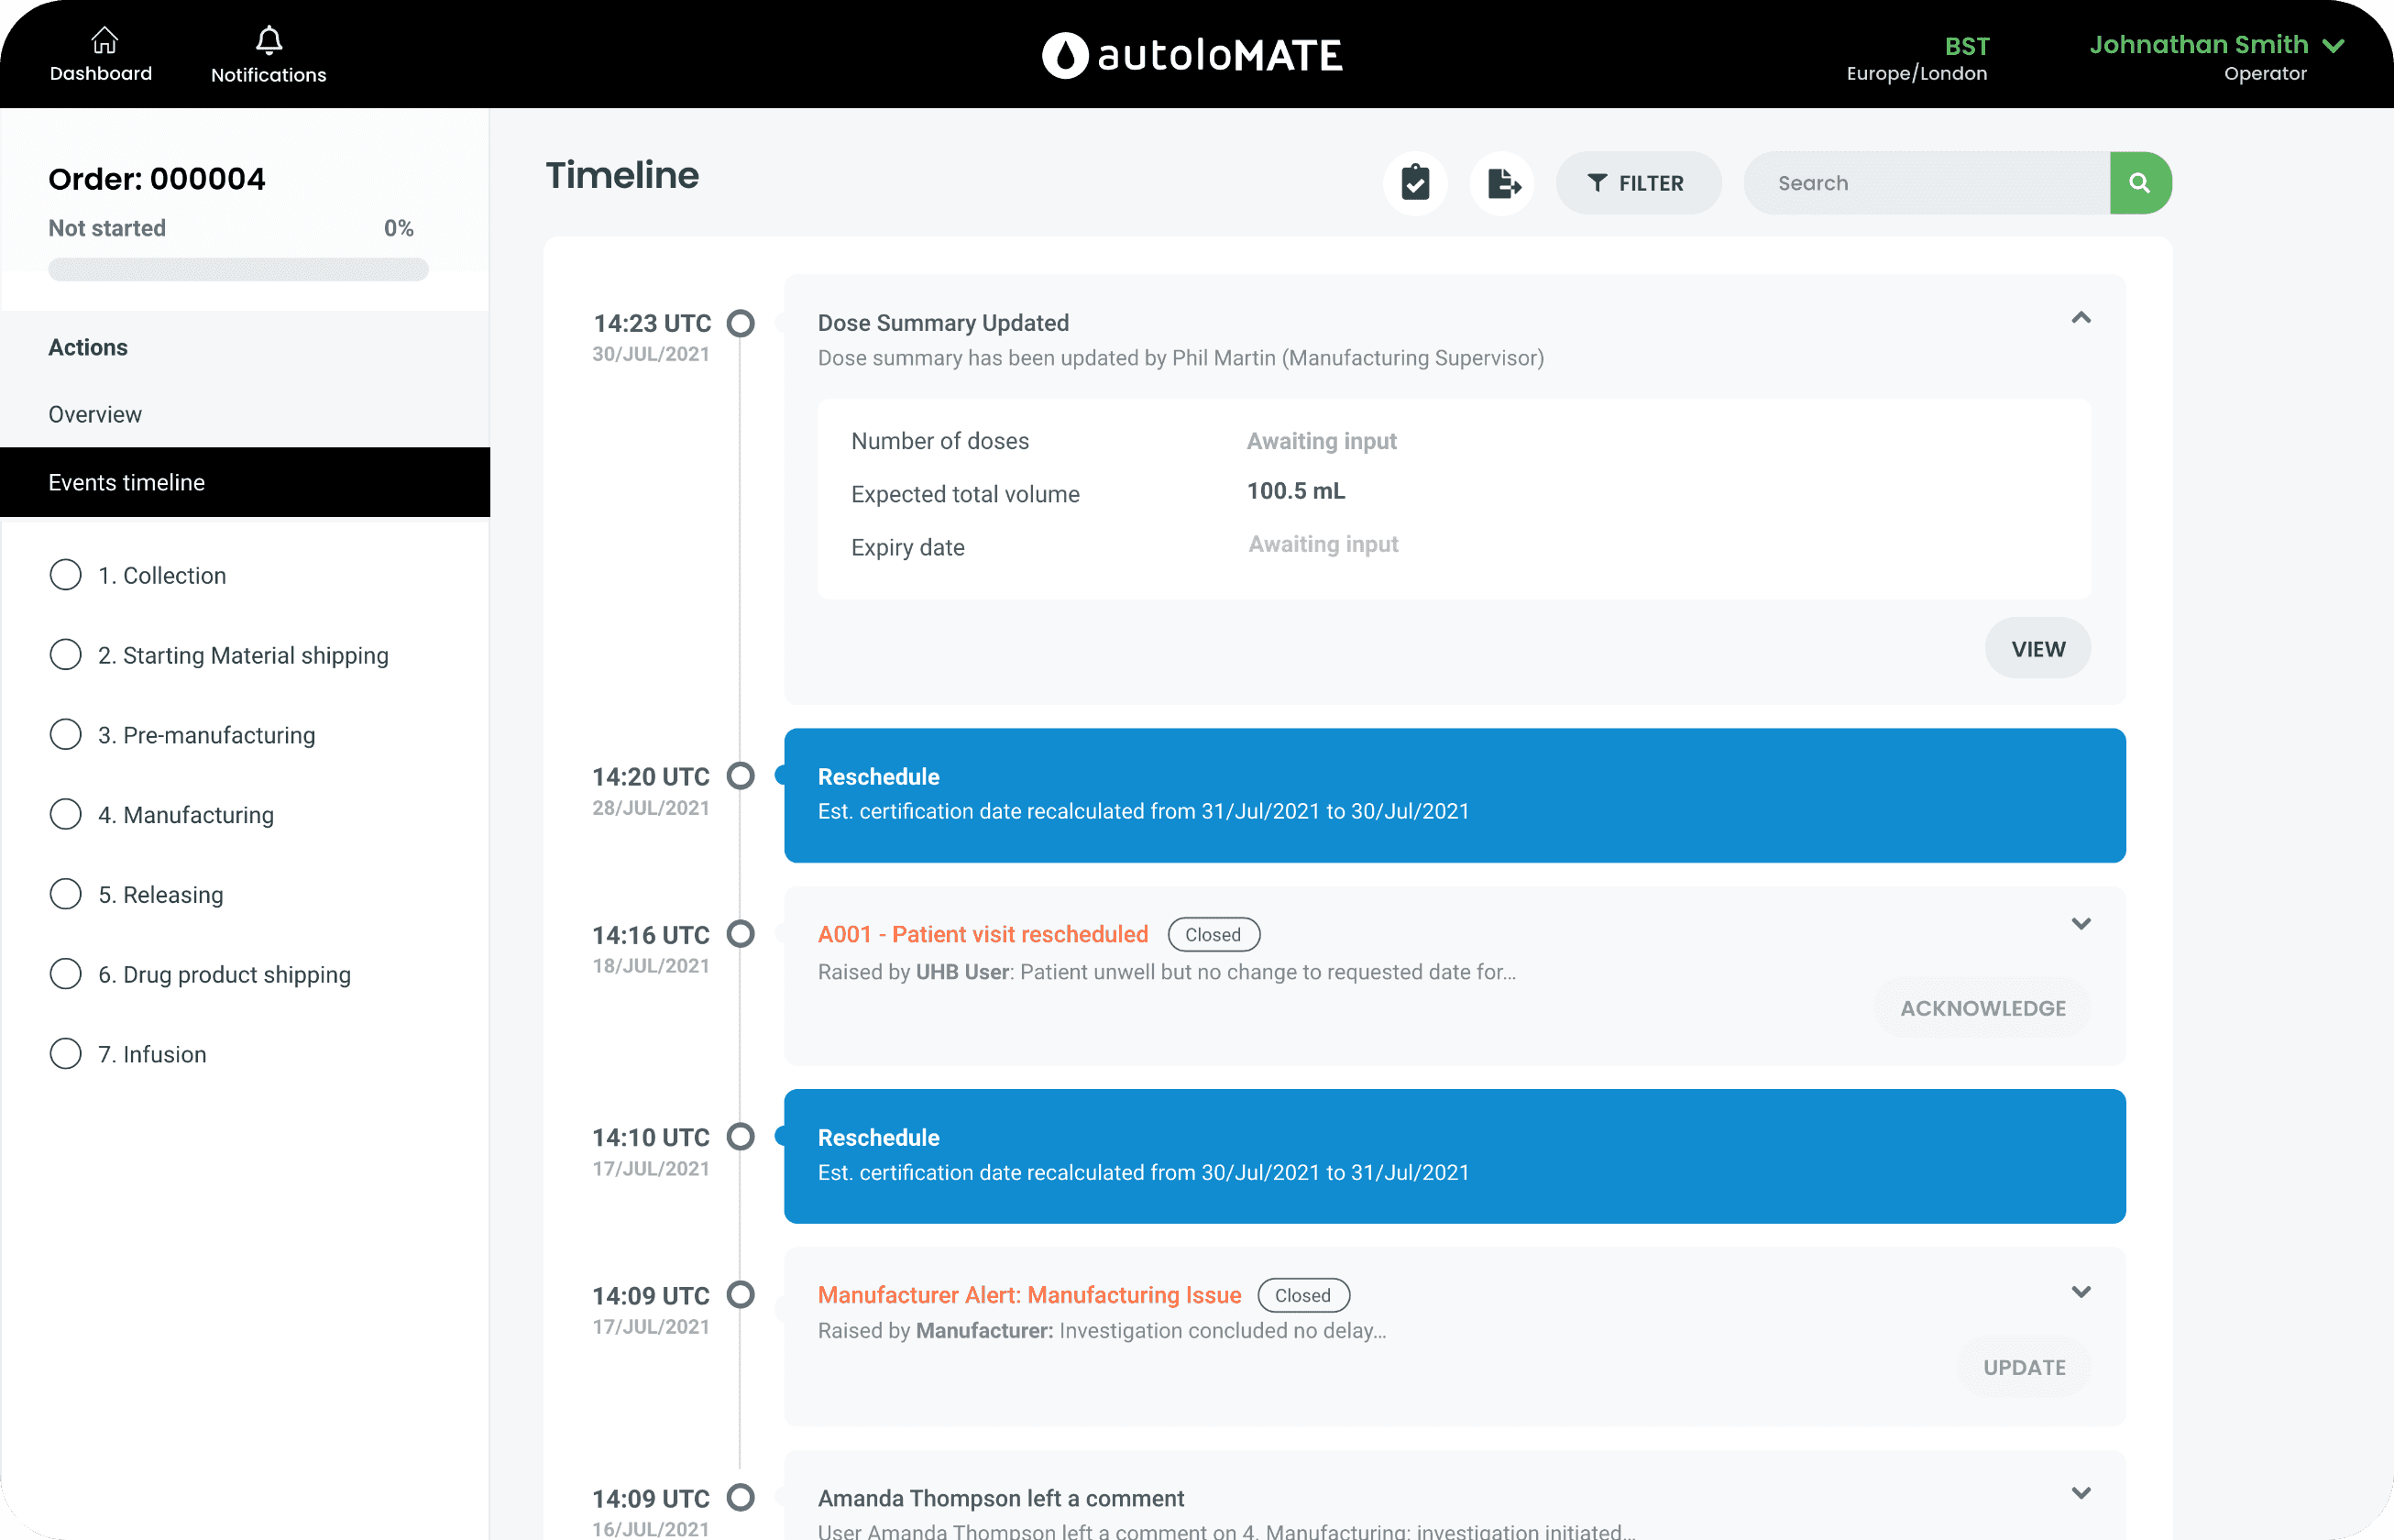
Task: Open the Overview section
Action: [95, 414]
